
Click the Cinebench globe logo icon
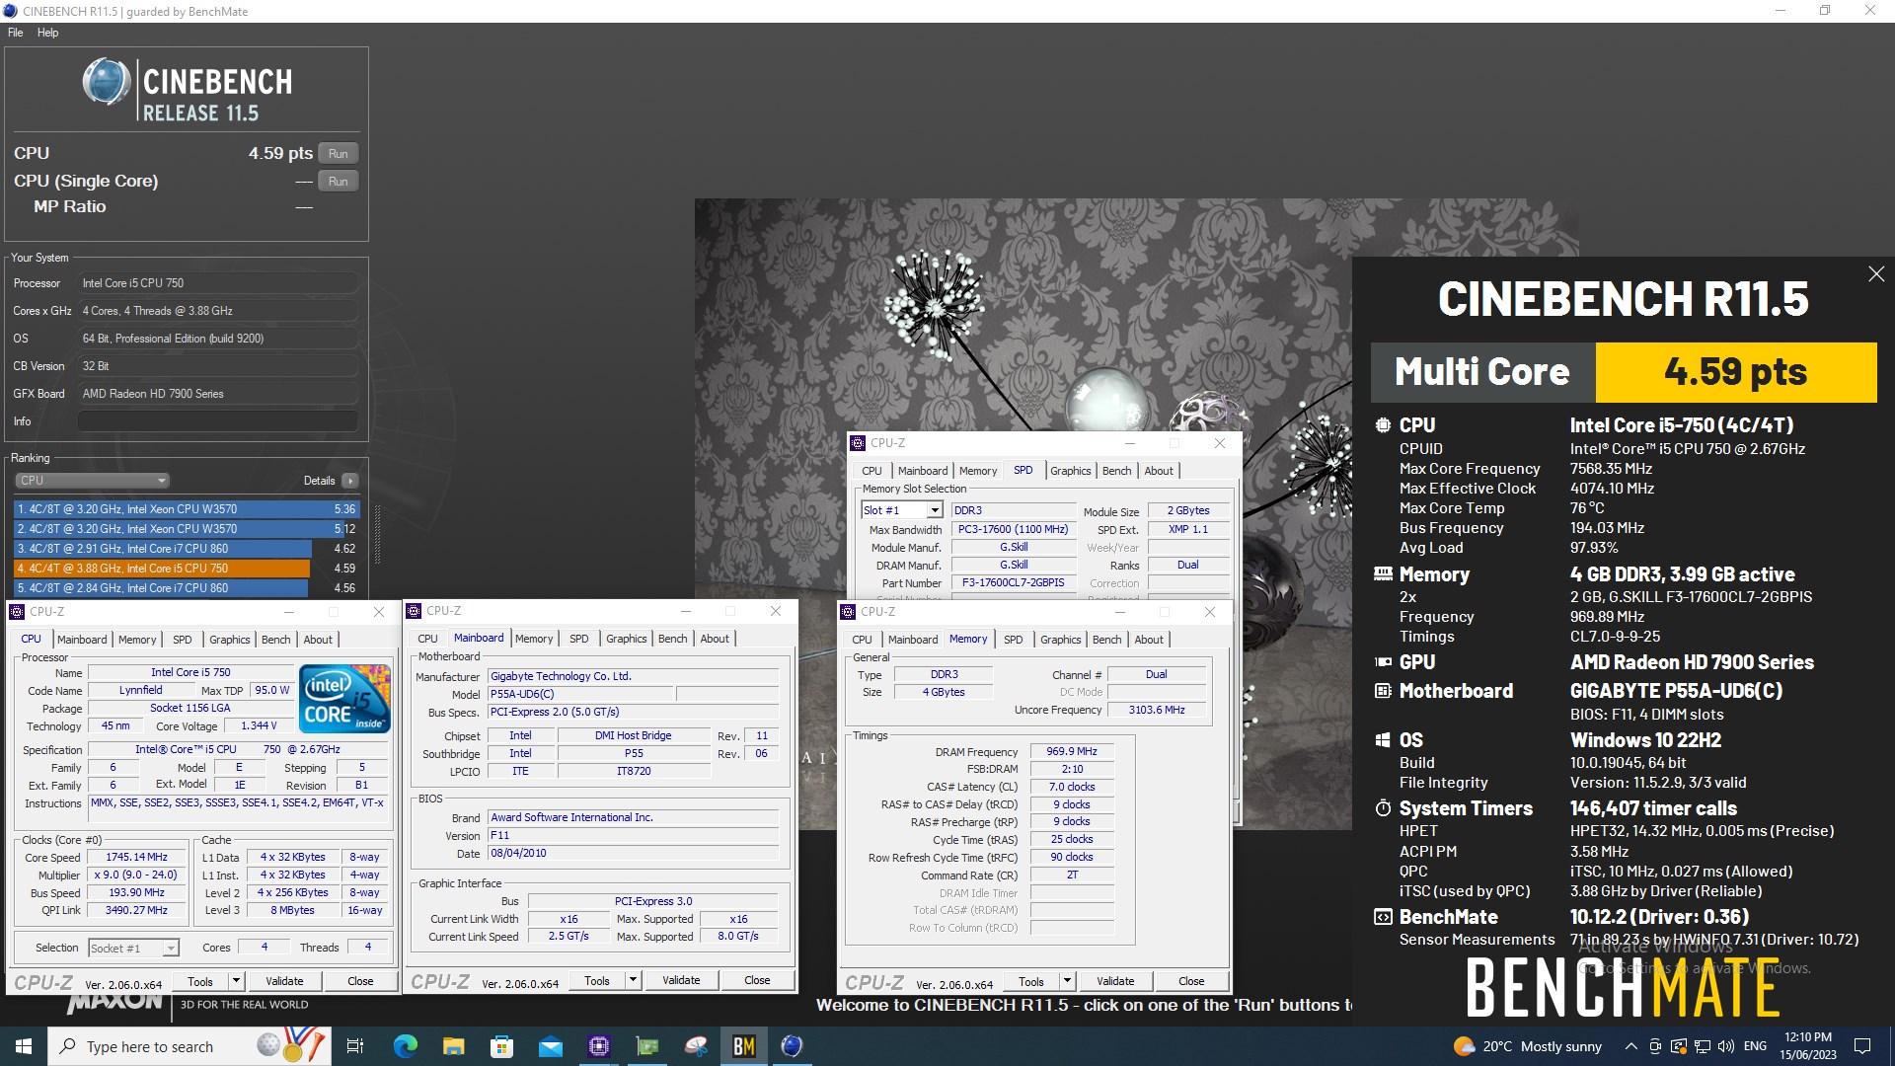tap(107, 82)
